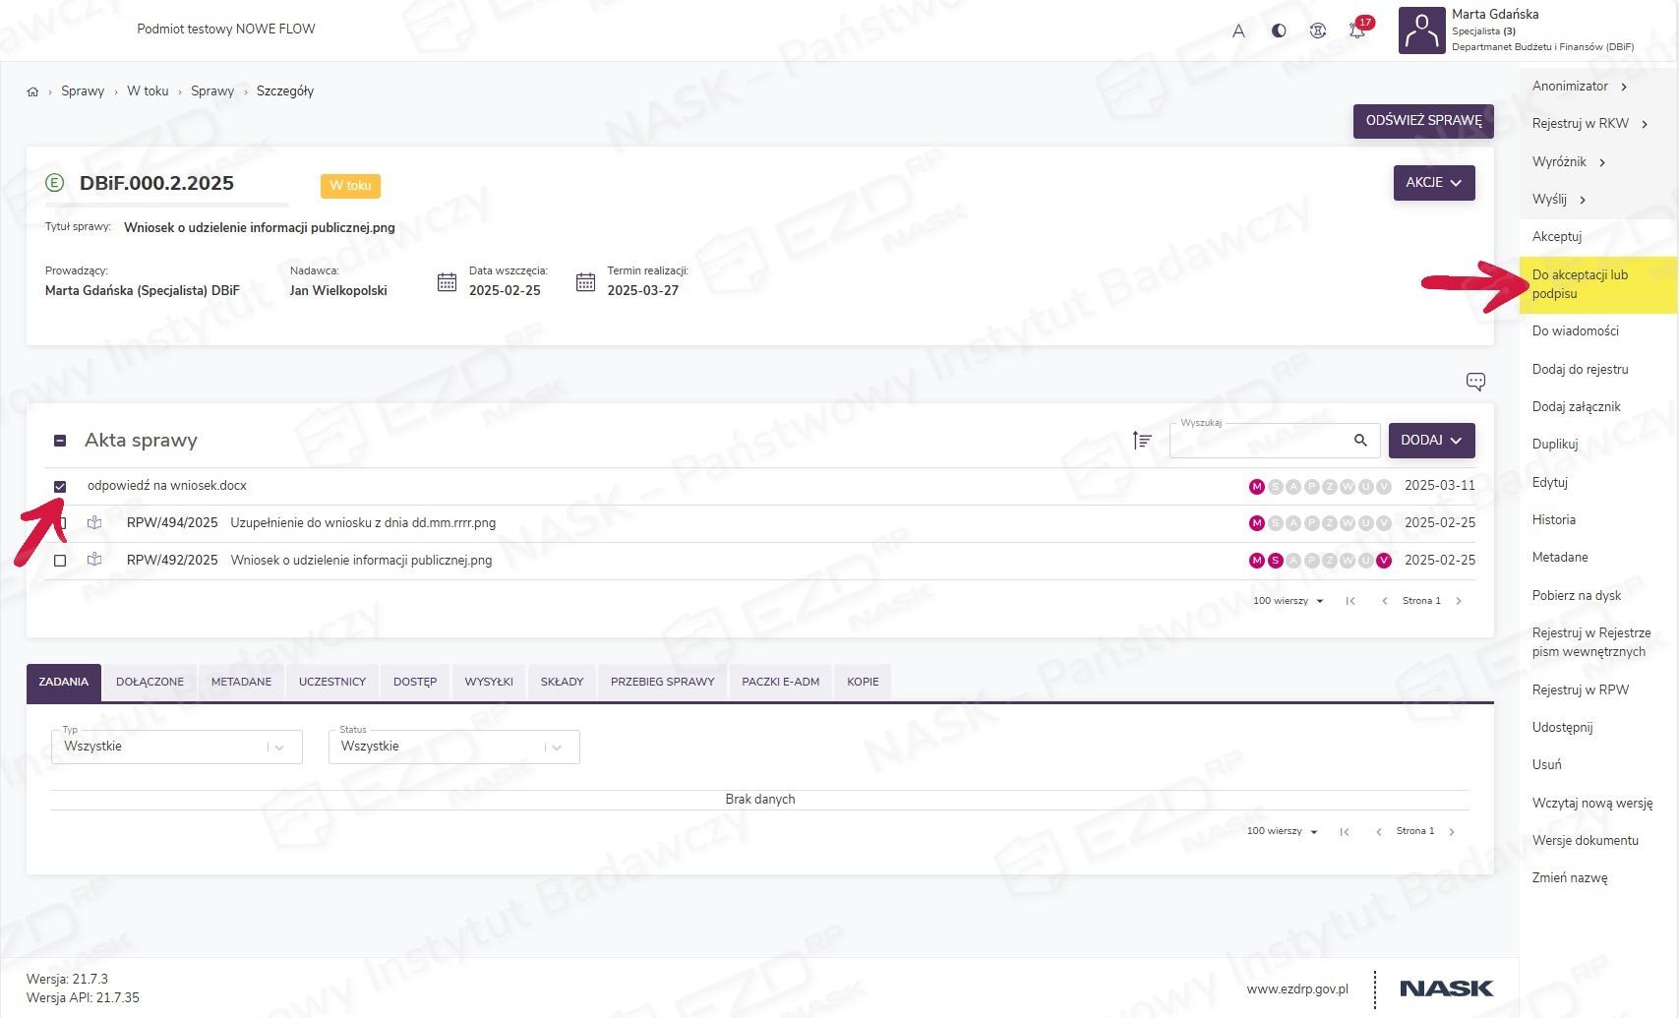Click the font size 'A' icon
Screen dimensions: 1679x1018
click(x=1238, y=30)
